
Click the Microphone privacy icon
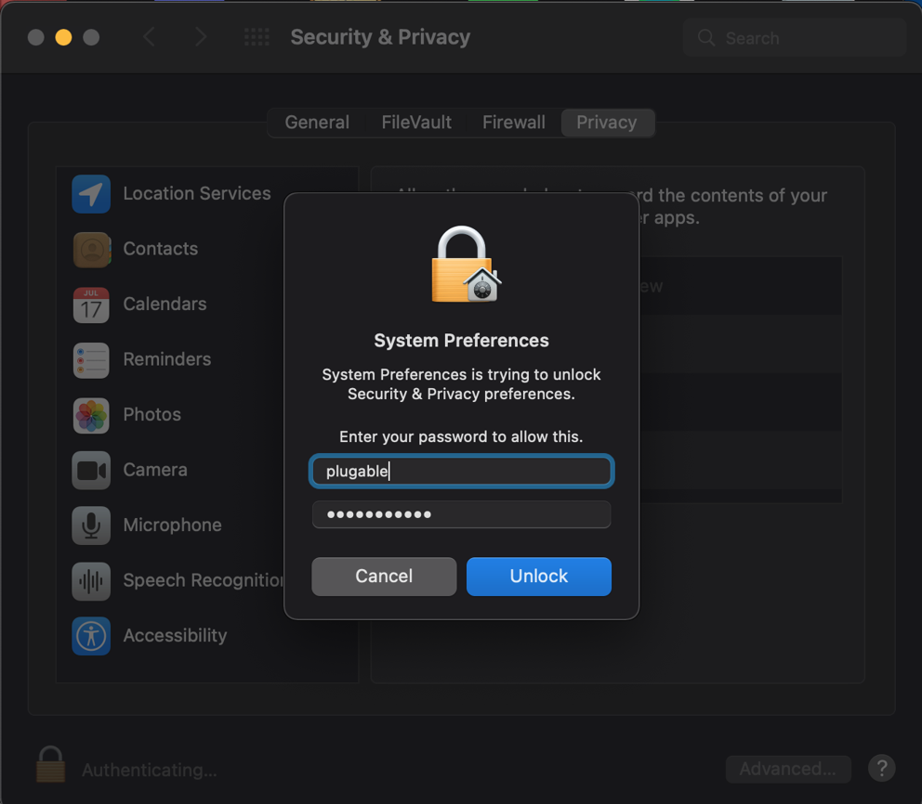(91, 525)
